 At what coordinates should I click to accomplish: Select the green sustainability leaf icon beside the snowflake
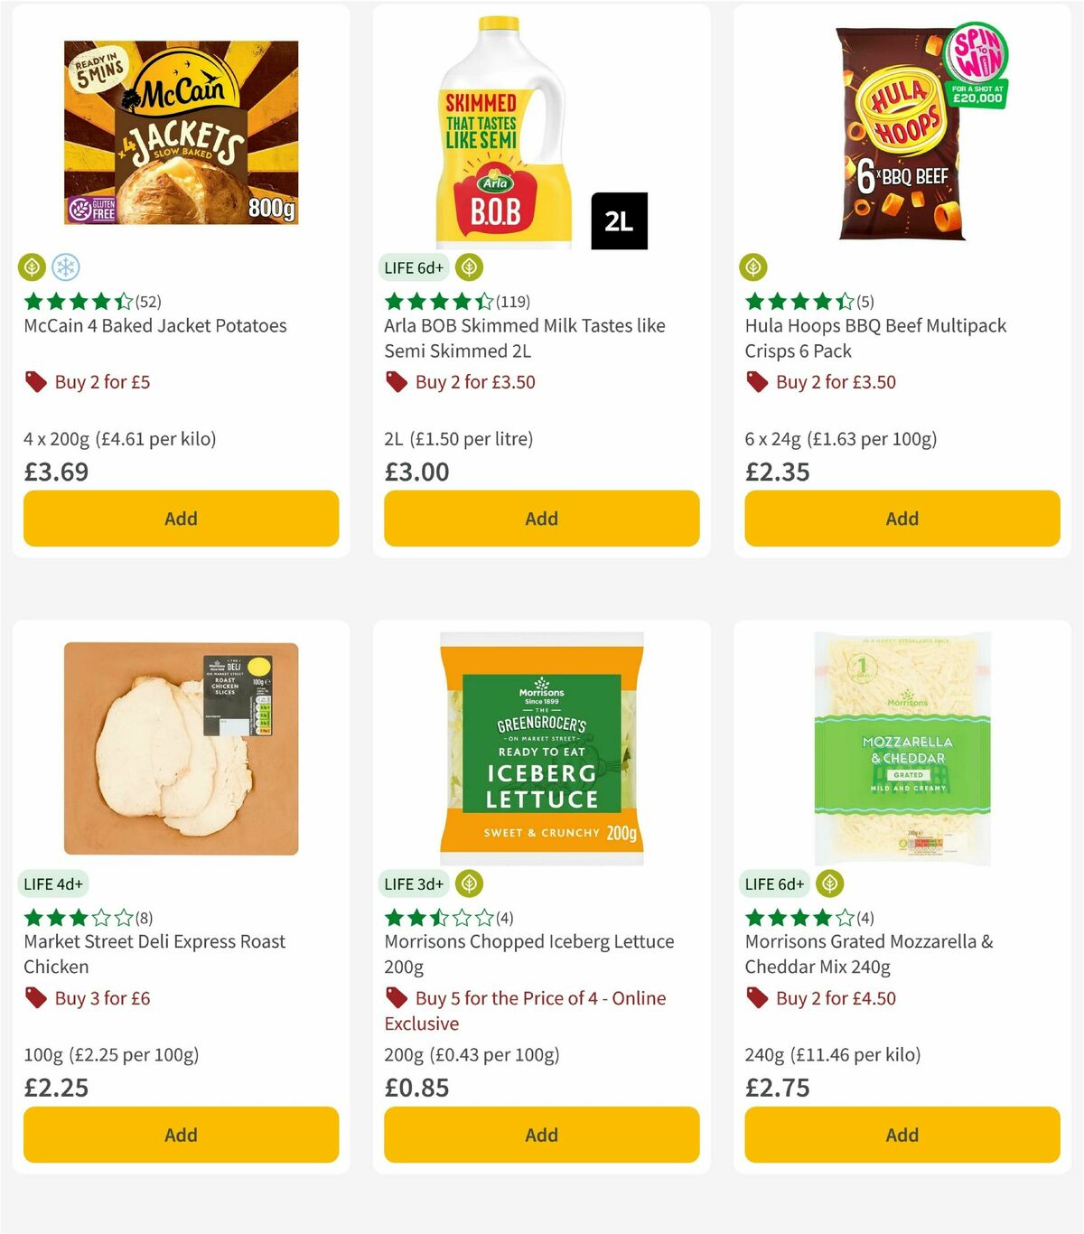point(32,267)
